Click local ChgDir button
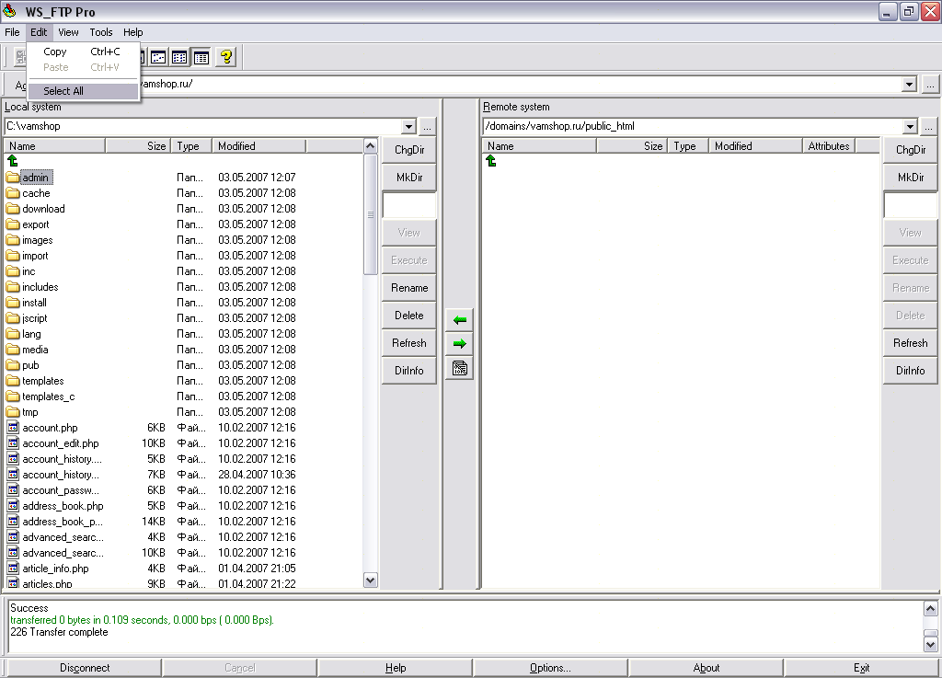This screenshot has height=678, width=942. click(x=409, y=150)
